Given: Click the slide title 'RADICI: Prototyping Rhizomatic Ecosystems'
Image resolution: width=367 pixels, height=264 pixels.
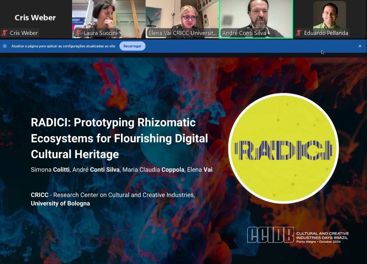Looking at the screenshot, I should (120, 138).
